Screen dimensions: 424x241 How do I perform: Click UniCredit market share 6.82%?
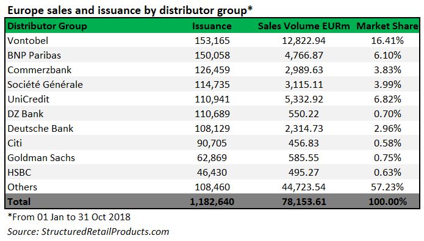pos(387,99)
